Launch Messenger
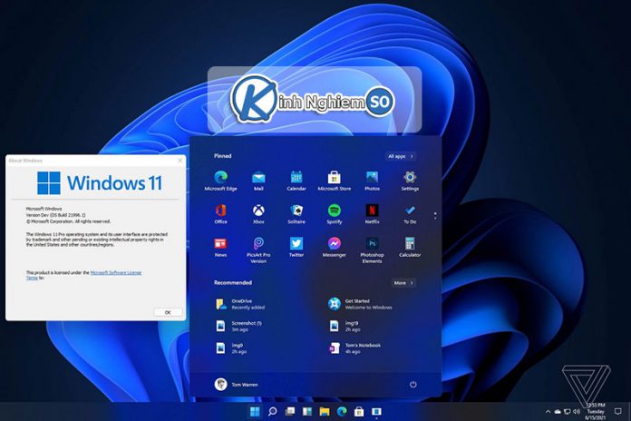This screenshot has height=421, width=631. pyautogui.click(x=334, y=247)
